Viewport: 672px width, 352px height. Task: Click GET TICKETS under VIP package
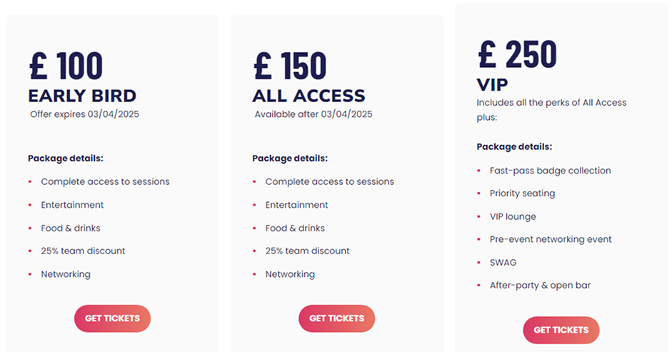(x=561, y=330)
